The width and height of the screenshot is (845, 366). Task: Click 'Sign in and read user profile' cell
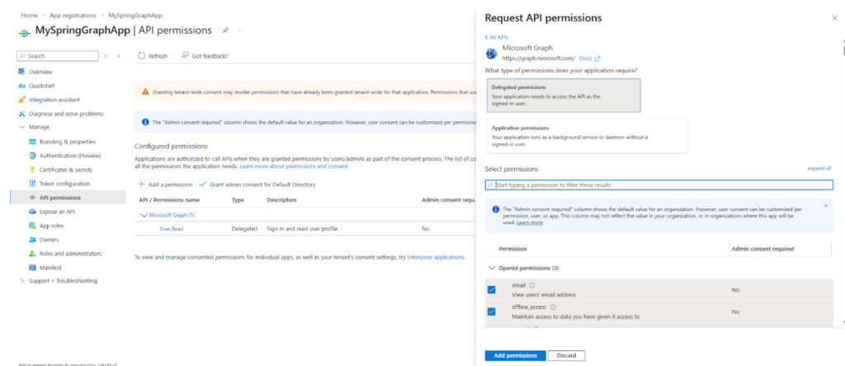(302, 229)
